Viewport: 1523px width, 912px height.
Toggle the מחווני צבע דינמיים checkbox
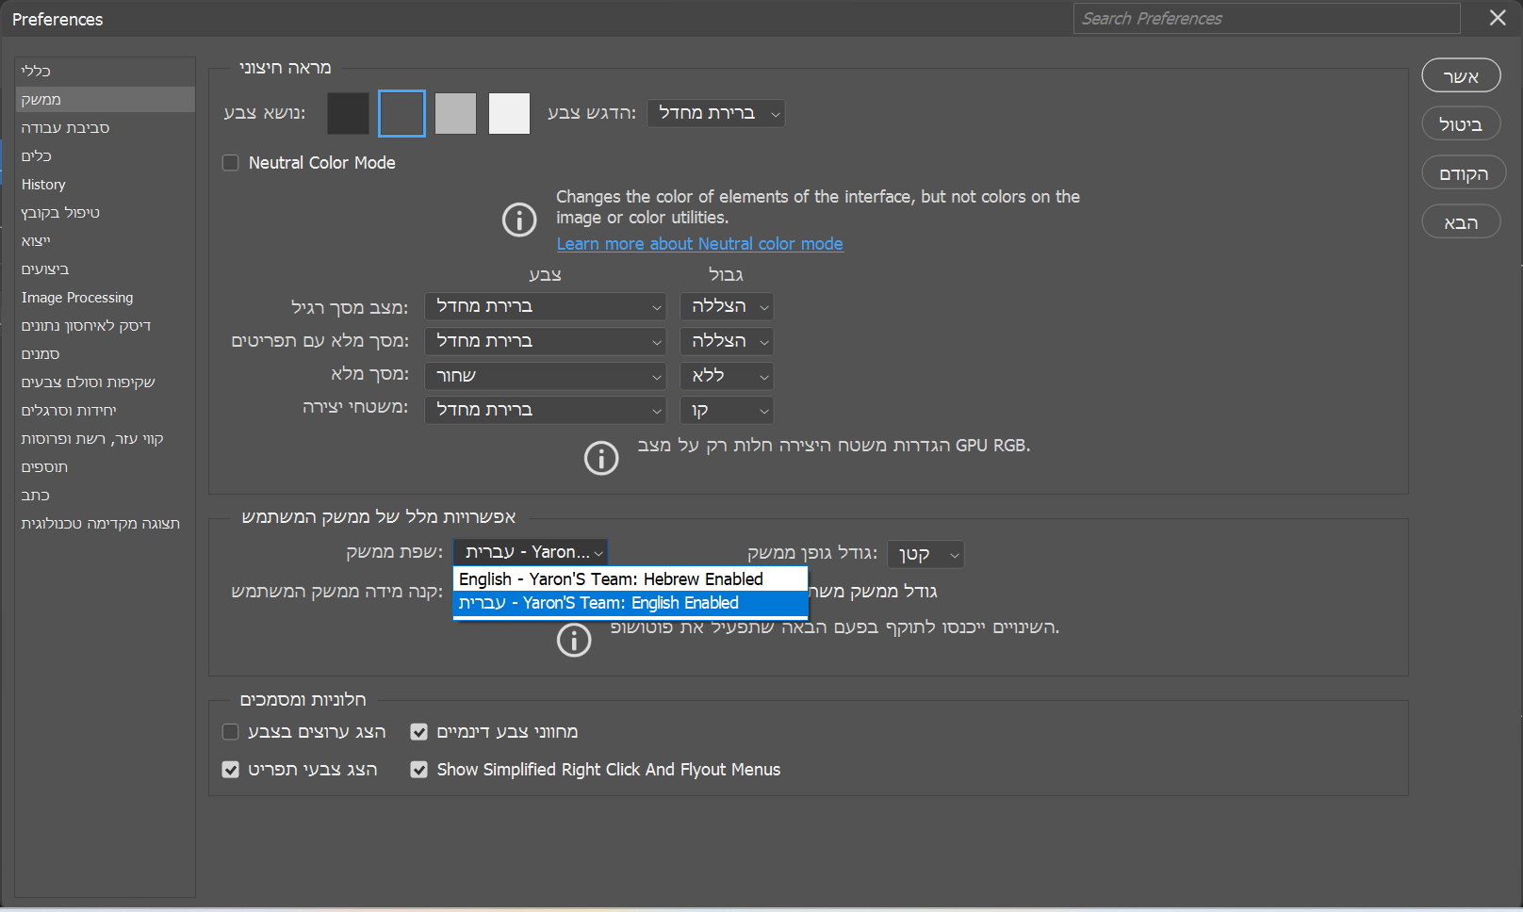click(419, 732)
